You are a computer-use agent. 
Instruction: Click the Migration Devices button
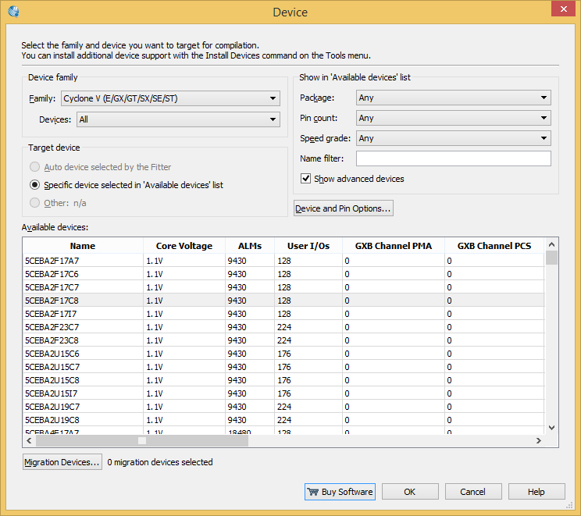click(62, 462)
